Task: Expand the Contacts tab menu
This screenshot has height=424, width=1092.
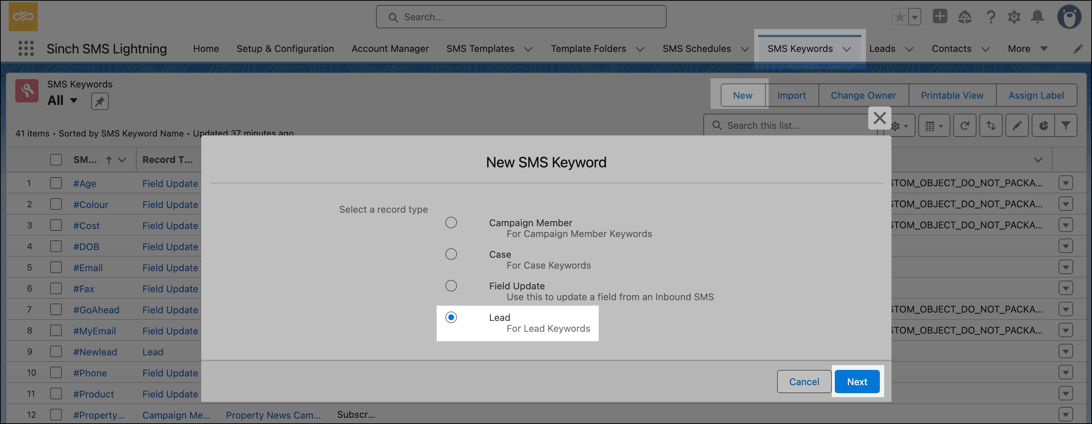Action: pos(986,49)
